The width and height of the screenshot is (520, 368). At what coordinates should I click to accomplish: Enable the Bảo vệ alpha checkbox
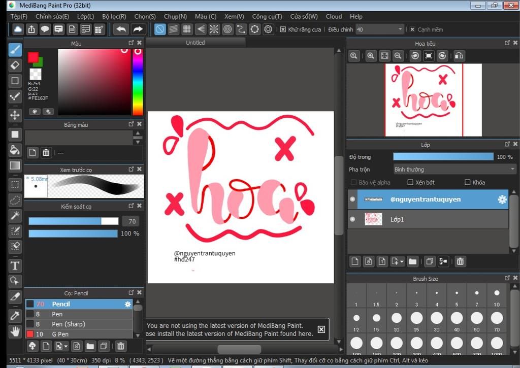coord(353,182)
